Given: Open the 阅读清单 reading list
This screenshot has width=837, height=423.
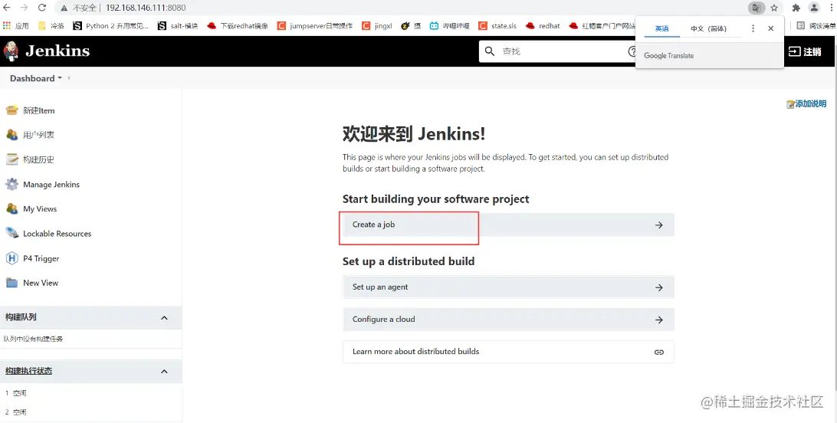Looking at the screenshot, I should 817,25.
